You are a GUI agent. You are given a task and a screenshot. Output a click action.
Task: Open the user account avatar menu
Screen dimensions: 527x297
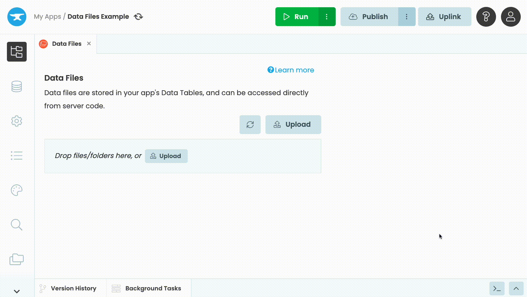coord(511,17)
